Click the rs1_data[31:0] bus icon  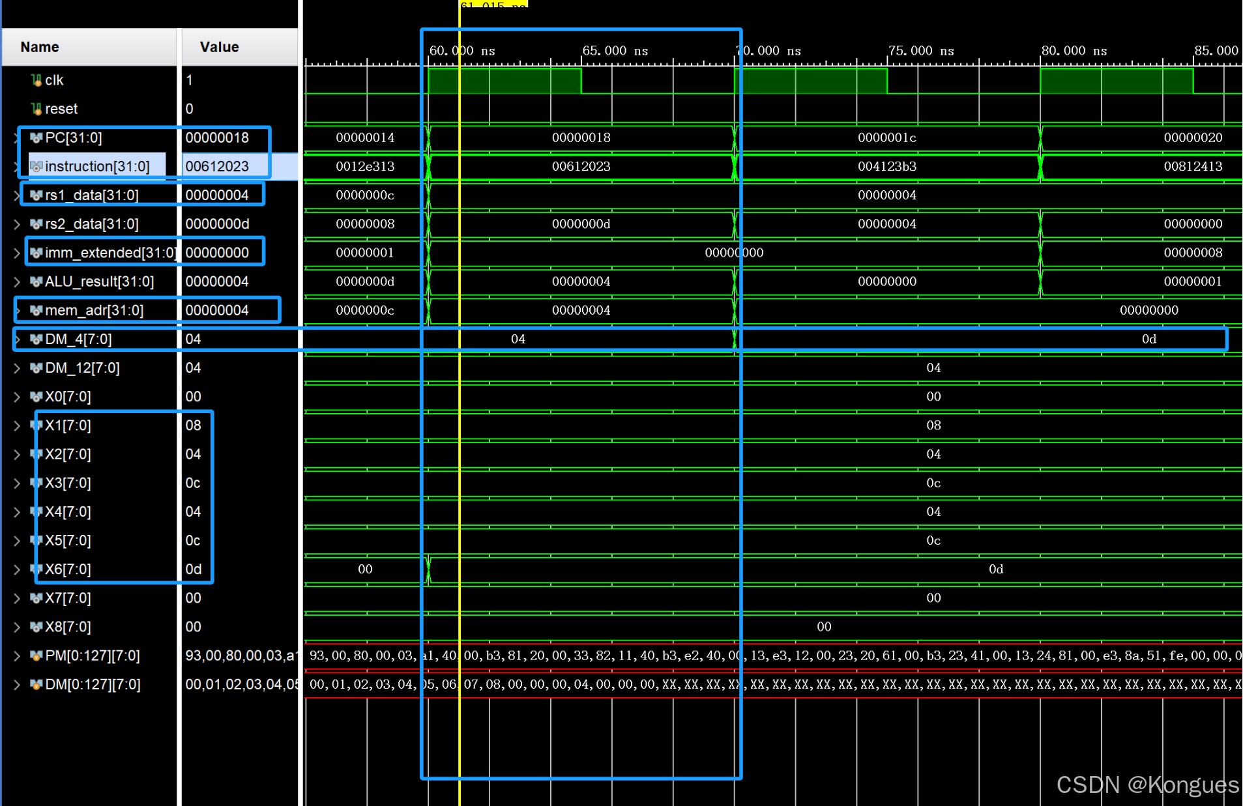pyautogui.click(x=37, y=195)
